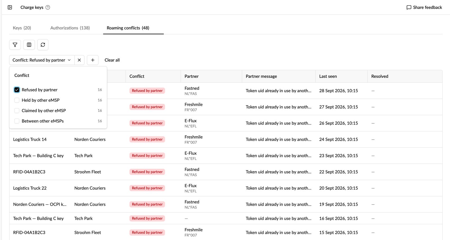
Task: Click Freshmile partner in 24 Sept row
Action: [193, 137]
